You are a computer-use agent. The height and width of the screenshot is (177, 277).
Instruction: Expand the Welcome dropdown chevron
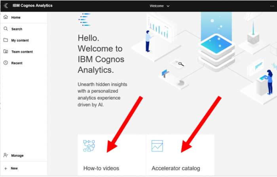pyautogui.click(x=168, y=6)
